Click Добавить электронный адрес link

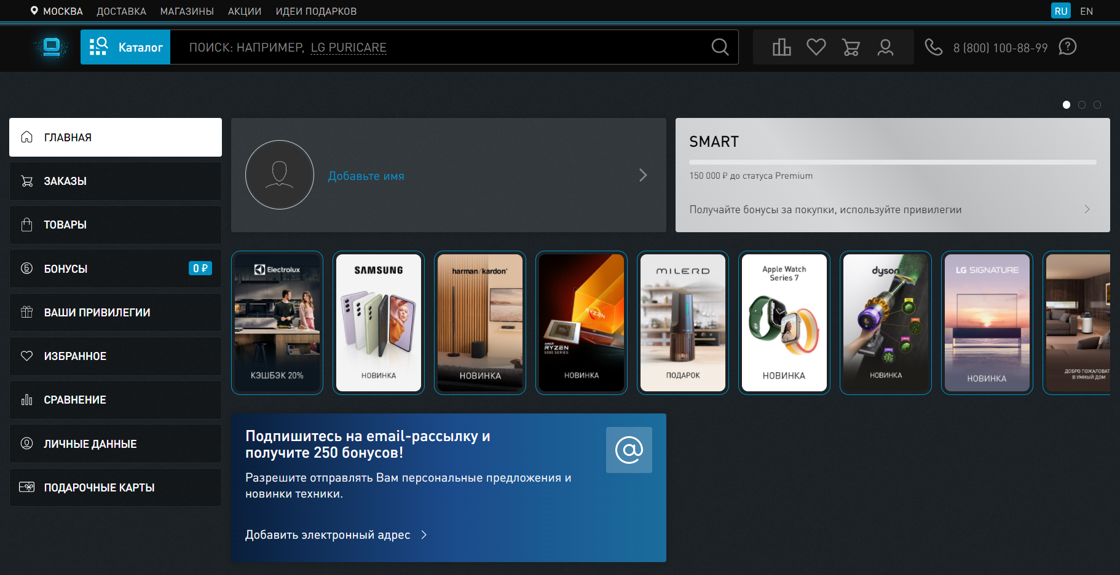(328, 535)
